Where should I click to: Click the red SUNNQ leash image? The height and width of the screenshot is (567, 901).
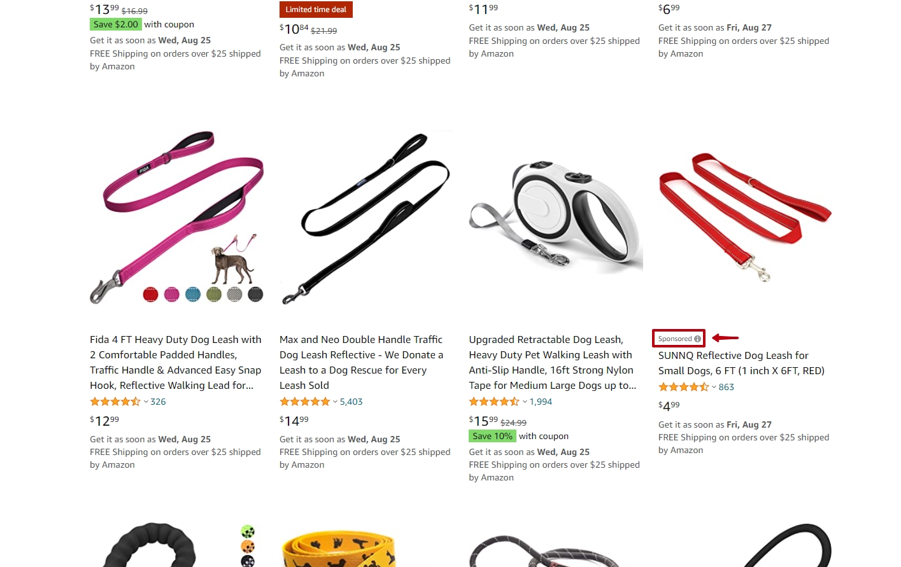click(x=745, y=218)
